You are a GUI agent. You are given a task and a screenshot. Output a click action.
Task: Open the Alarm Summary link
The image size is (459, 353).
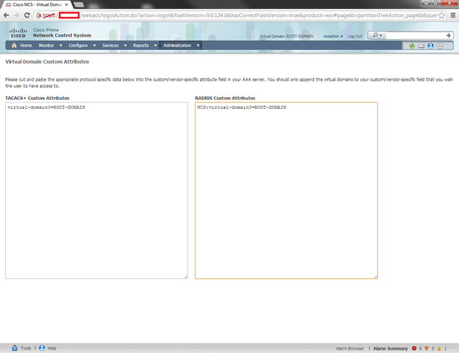pyautogui.click(x=390, y=349)
